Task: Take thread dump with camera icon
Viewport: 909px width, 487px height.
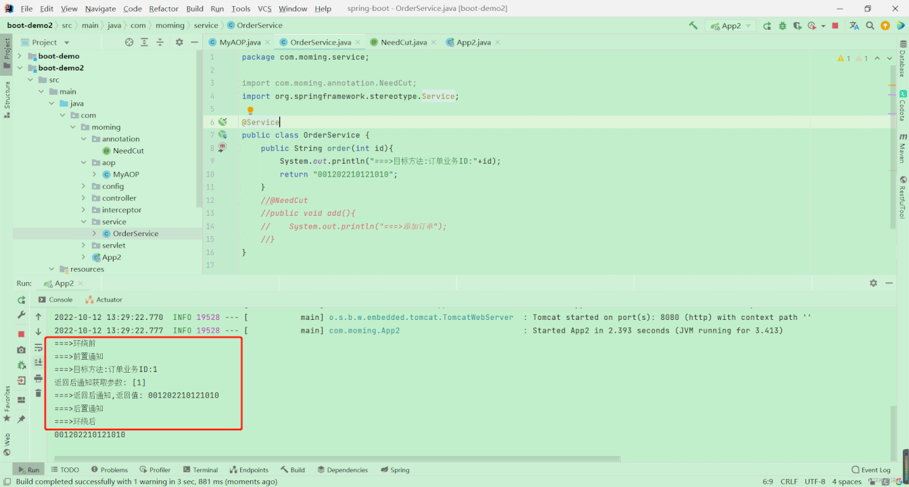Action: [x=22, y=350]
